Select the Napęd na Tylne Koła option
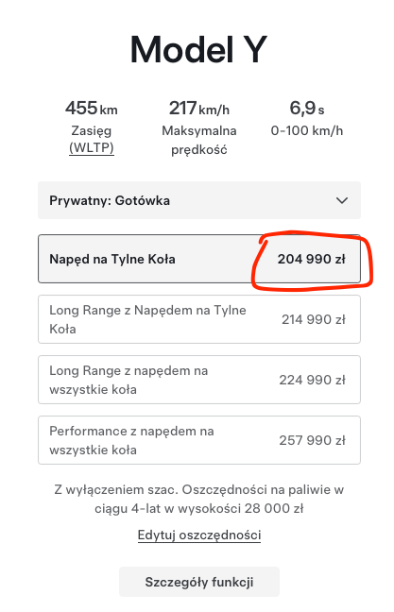The width and height of the screenshot is (394, 612). pyautogui.click(x=199, y=259)
